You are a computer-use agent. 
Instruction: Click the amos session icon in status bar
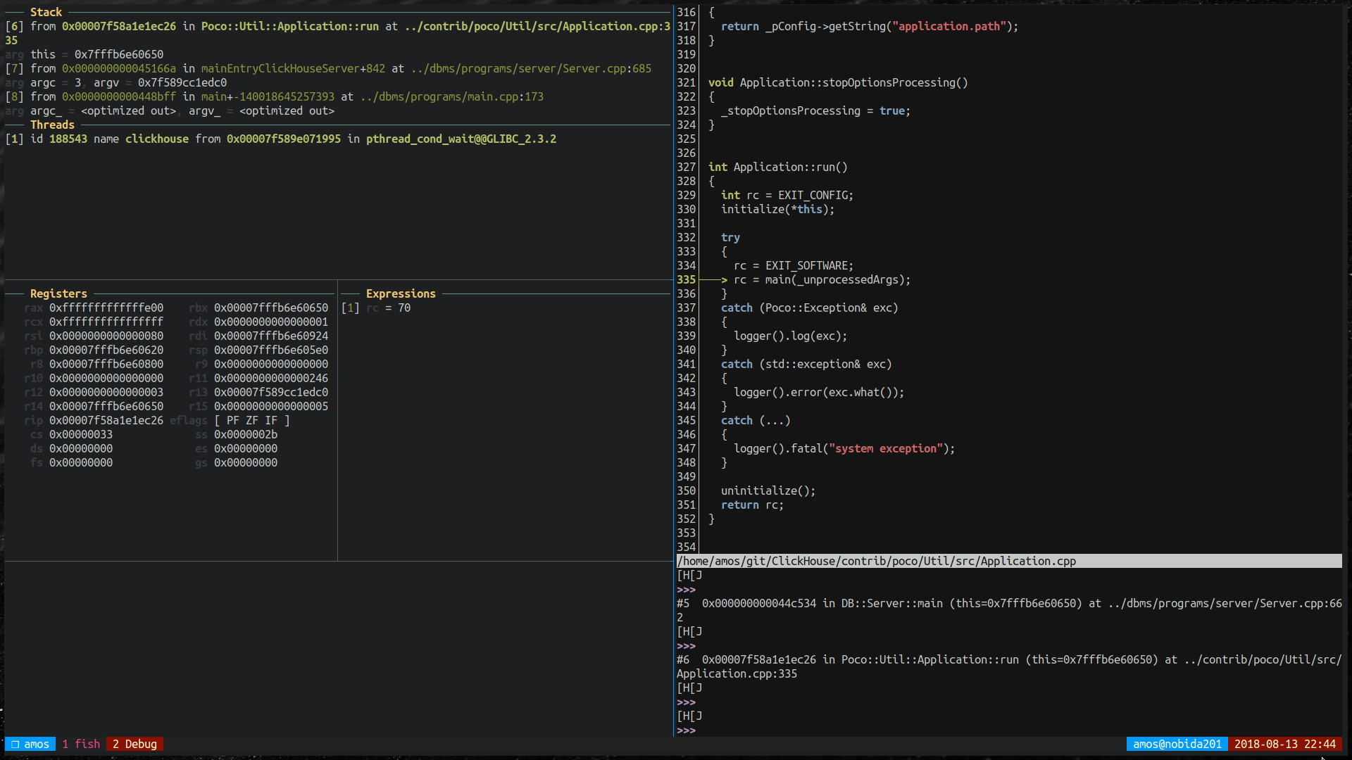tap(15, 744)
